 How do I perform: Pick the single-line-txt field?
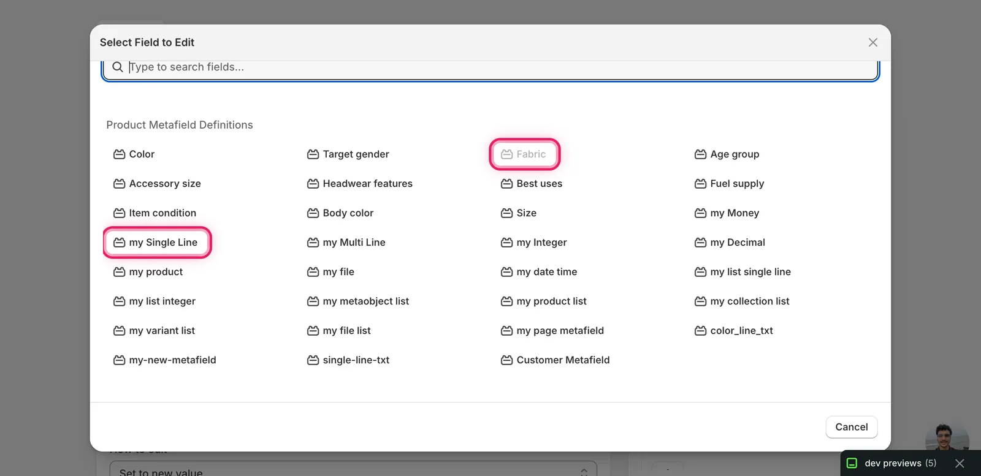(348, 360)
